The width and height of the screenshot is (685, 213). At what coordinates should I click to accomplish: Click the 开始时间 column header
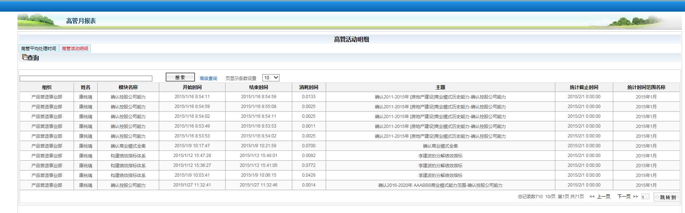[192, 87]
